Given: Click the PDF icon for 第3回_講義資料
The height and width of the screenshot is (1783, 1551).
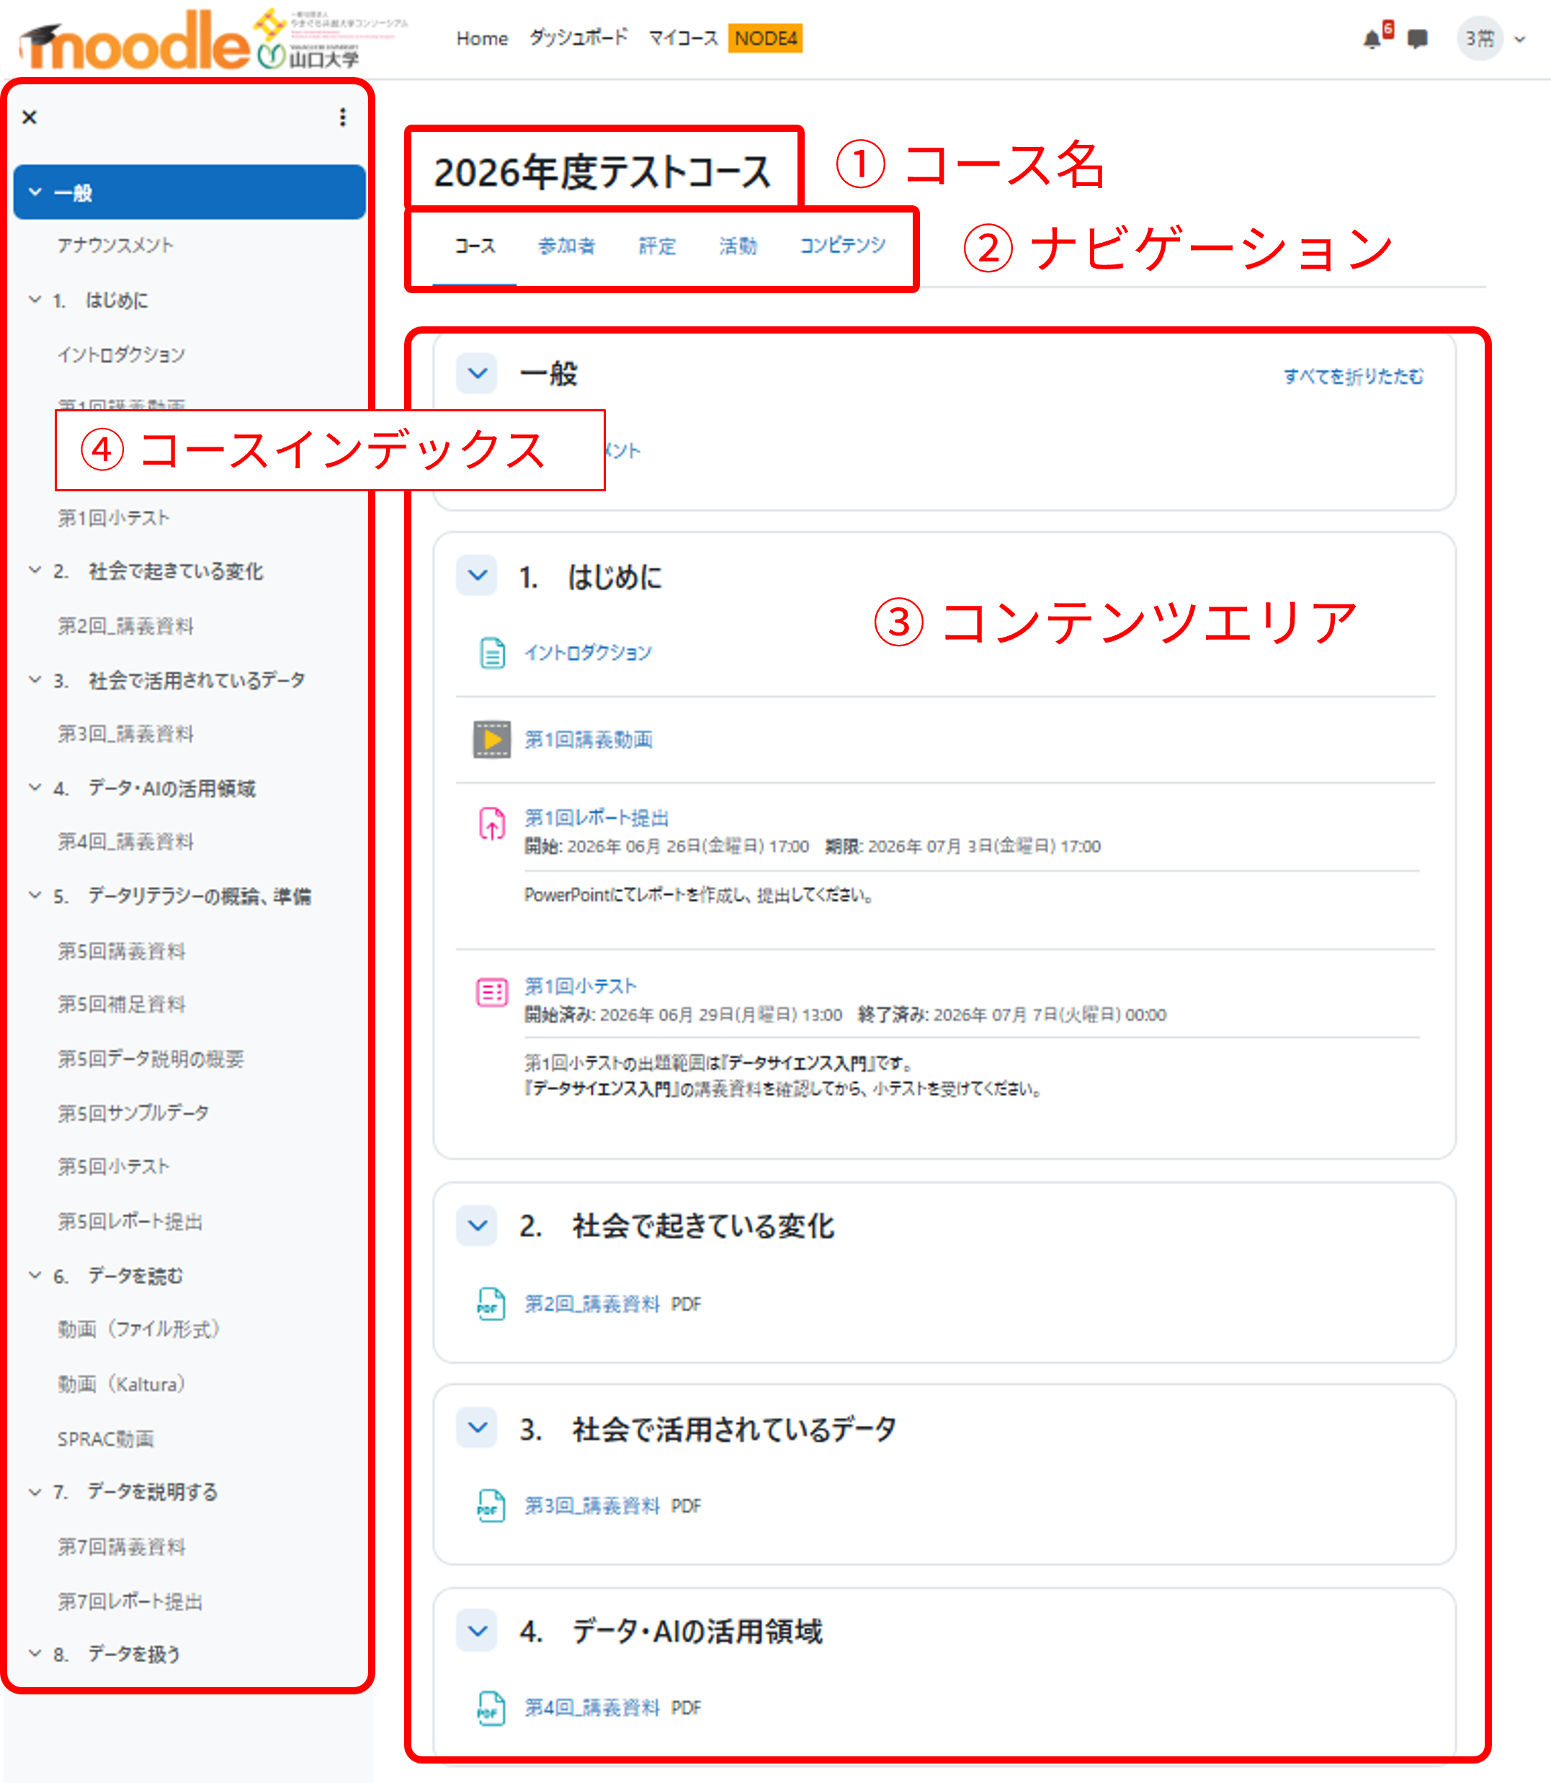Looking at the screenshot, I should pos(491,1505).
